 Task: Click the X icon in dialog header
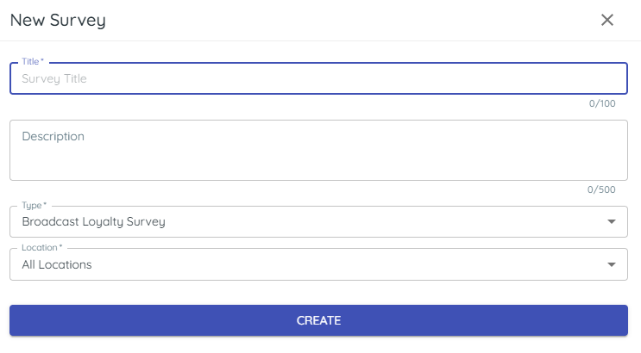[x=607, y=20]
